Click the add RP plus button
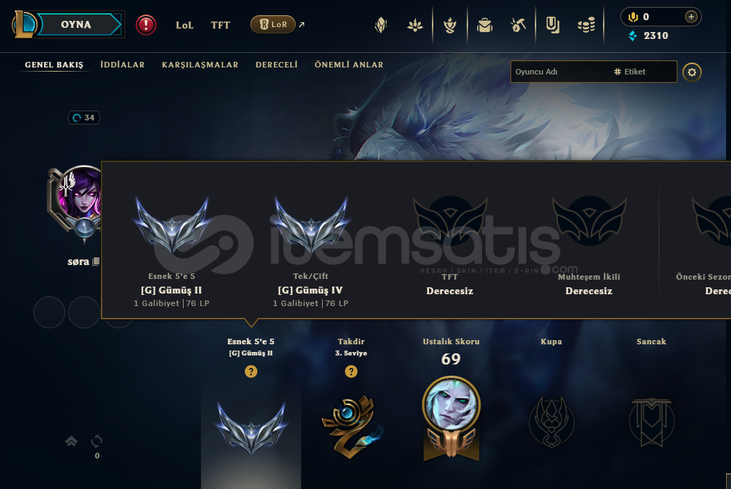Image resolution: width=731 pixels, height=489 pixels. (691, 17)
